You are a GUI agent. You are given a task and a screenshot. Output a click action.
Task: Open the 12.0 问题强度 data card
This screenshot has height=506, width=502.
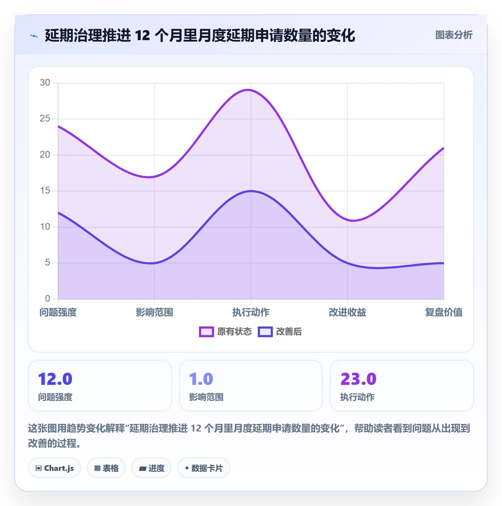pyautogui.click(x=100, y=386)
